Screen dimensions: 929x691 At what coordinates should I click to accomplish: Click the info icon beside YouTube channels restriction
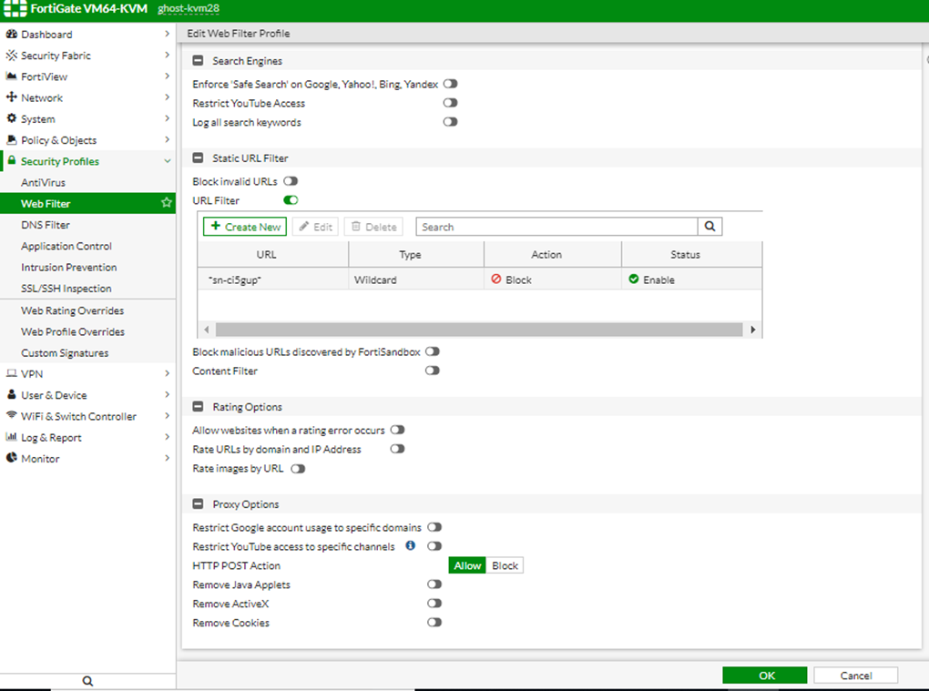pos(410,546)
